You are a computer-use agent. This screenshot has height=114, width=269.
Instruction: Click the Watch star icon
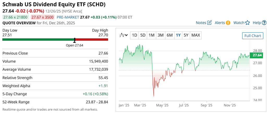coord(247,23)
